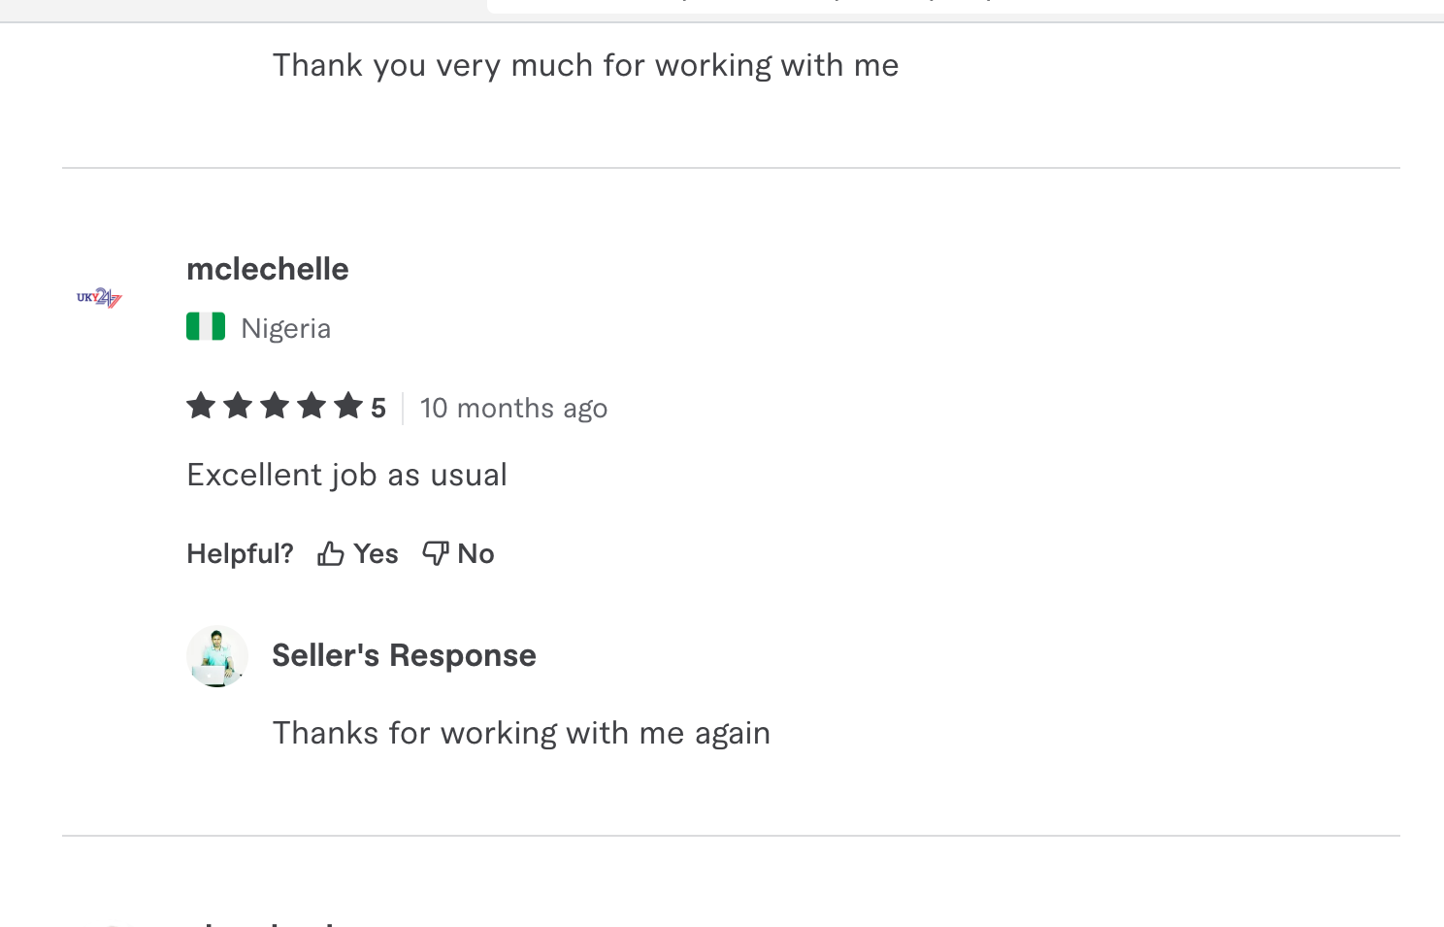Click the first star of the rating
Image resolution: width=1444 pixels, height=927 pixels.
click(201, 406)
